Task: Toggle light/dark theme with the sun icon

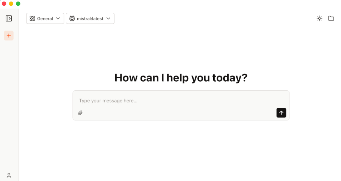Action: coord(319,19)
